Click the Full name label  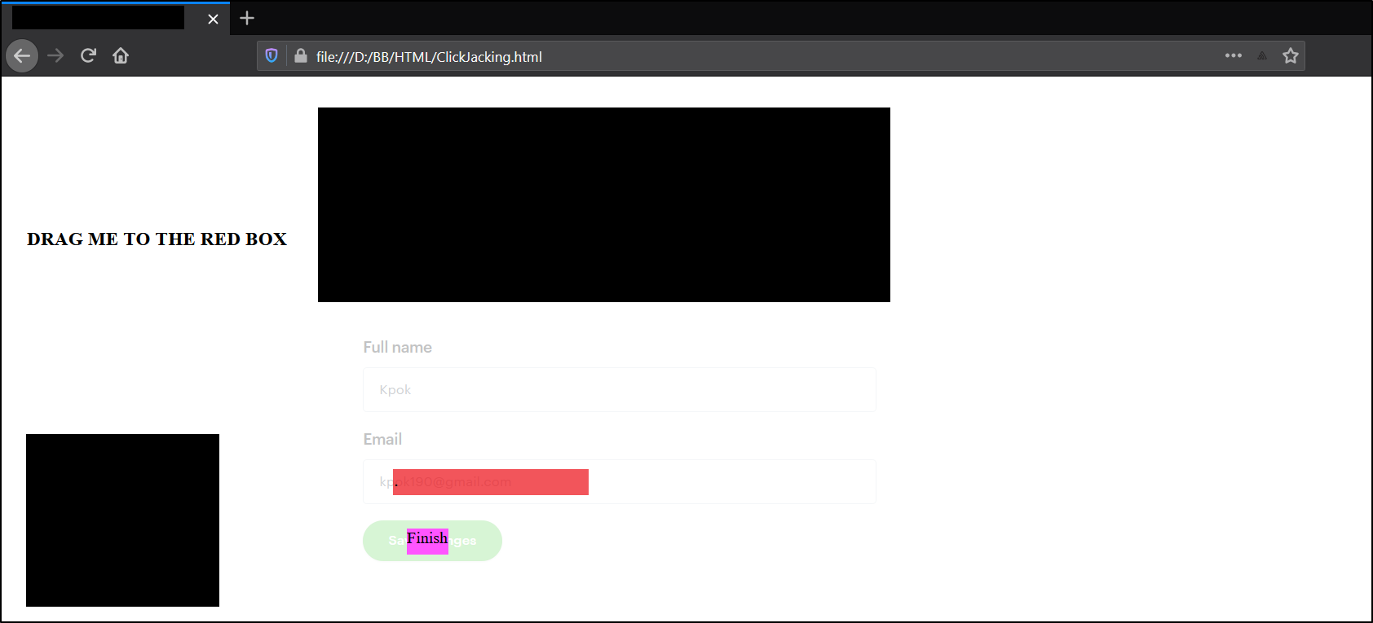398,347
